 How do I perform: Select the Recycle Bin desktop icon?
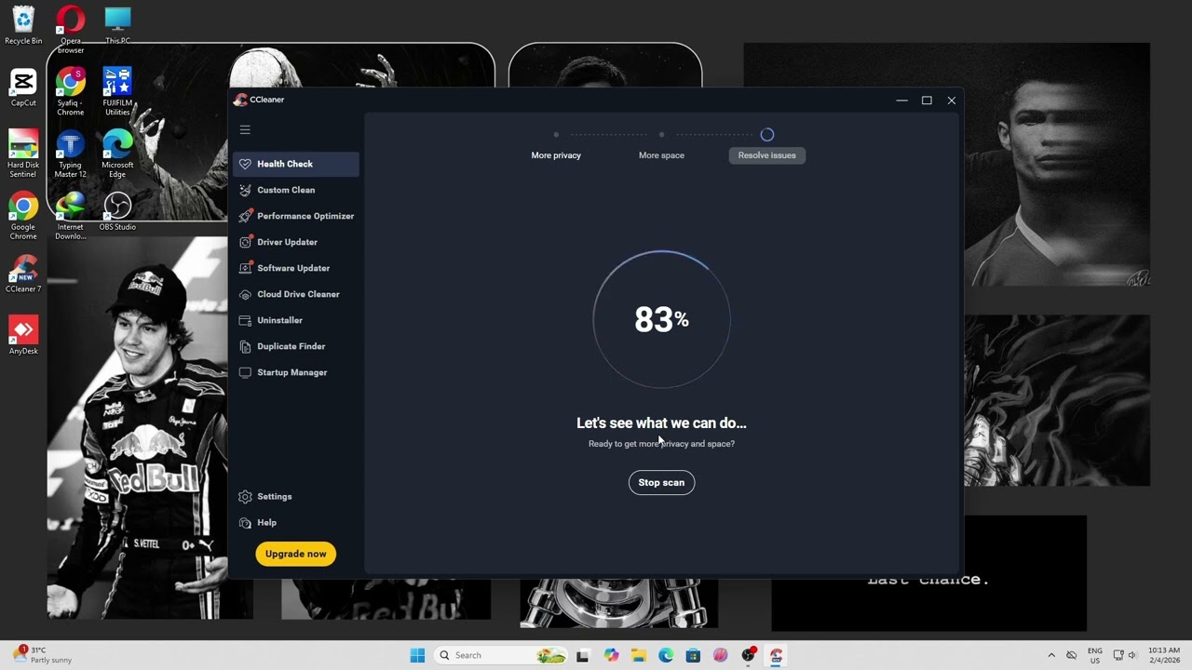pyautogui.click(x=23, y=25)
